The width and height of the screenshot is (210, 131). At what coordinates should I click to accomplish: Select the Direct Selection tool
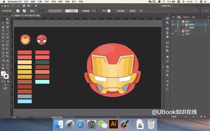8,19
